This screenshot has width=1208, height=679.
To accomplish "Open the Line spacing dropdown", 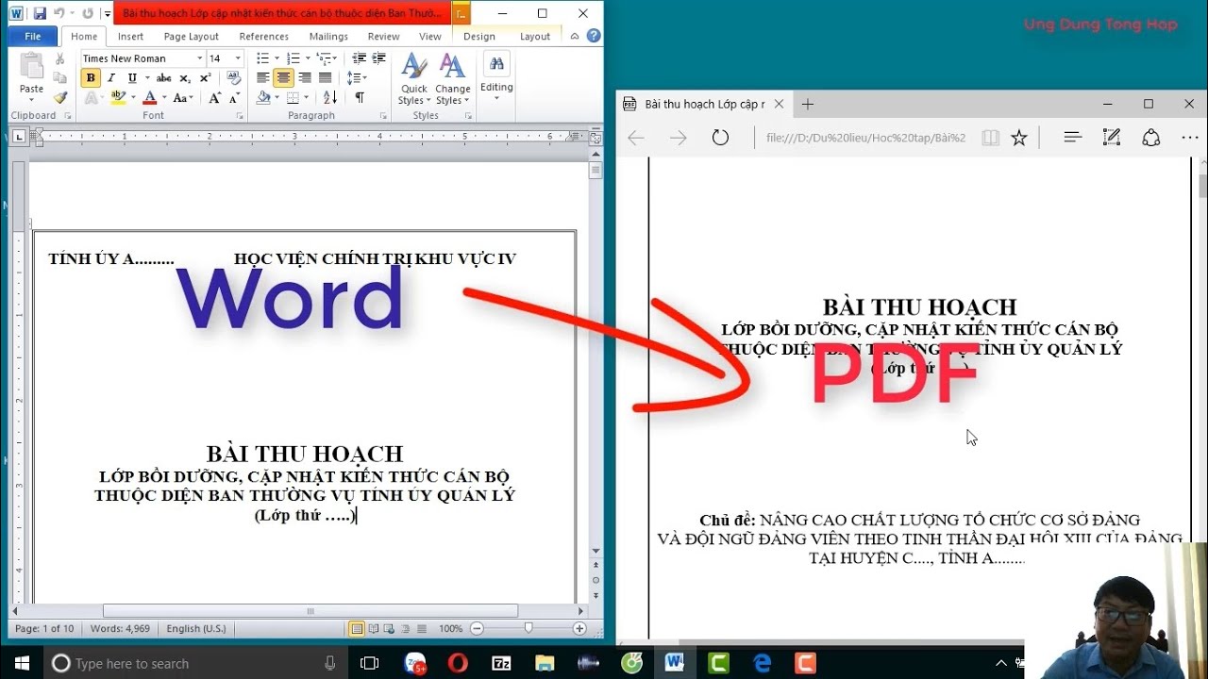I will (357, 78).
